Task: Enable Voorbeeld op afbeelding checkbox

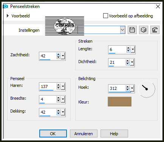Action: click(x=105, y=16)
